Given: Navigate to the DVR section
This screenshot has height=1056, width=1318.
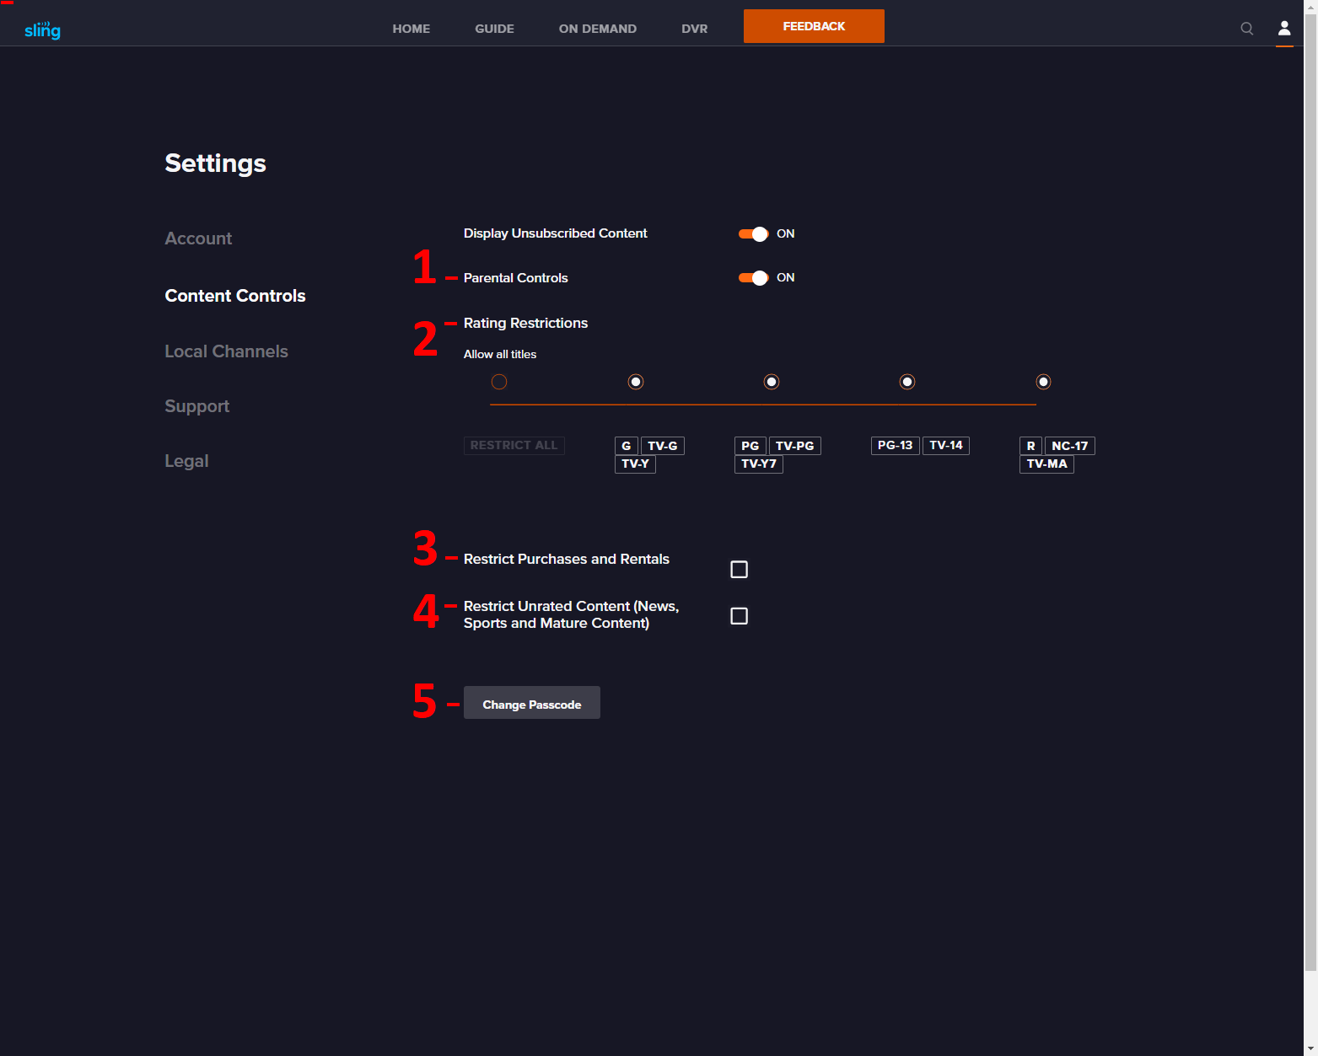Looking at the screenshot, I should point(694,28).
